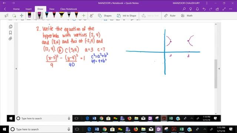Open the magenta pen options dropdown

[x=41, y=18]
